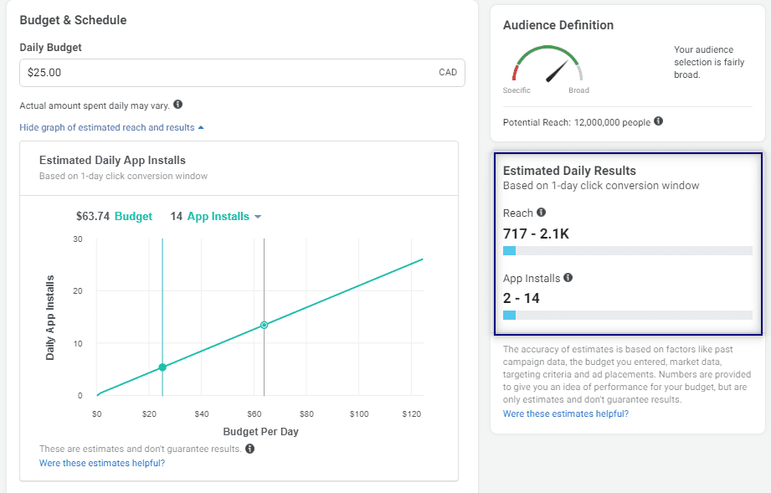Click info icon next to Potential Reach
This screenshot has height=493, width=771.
[x=658, y=121]
